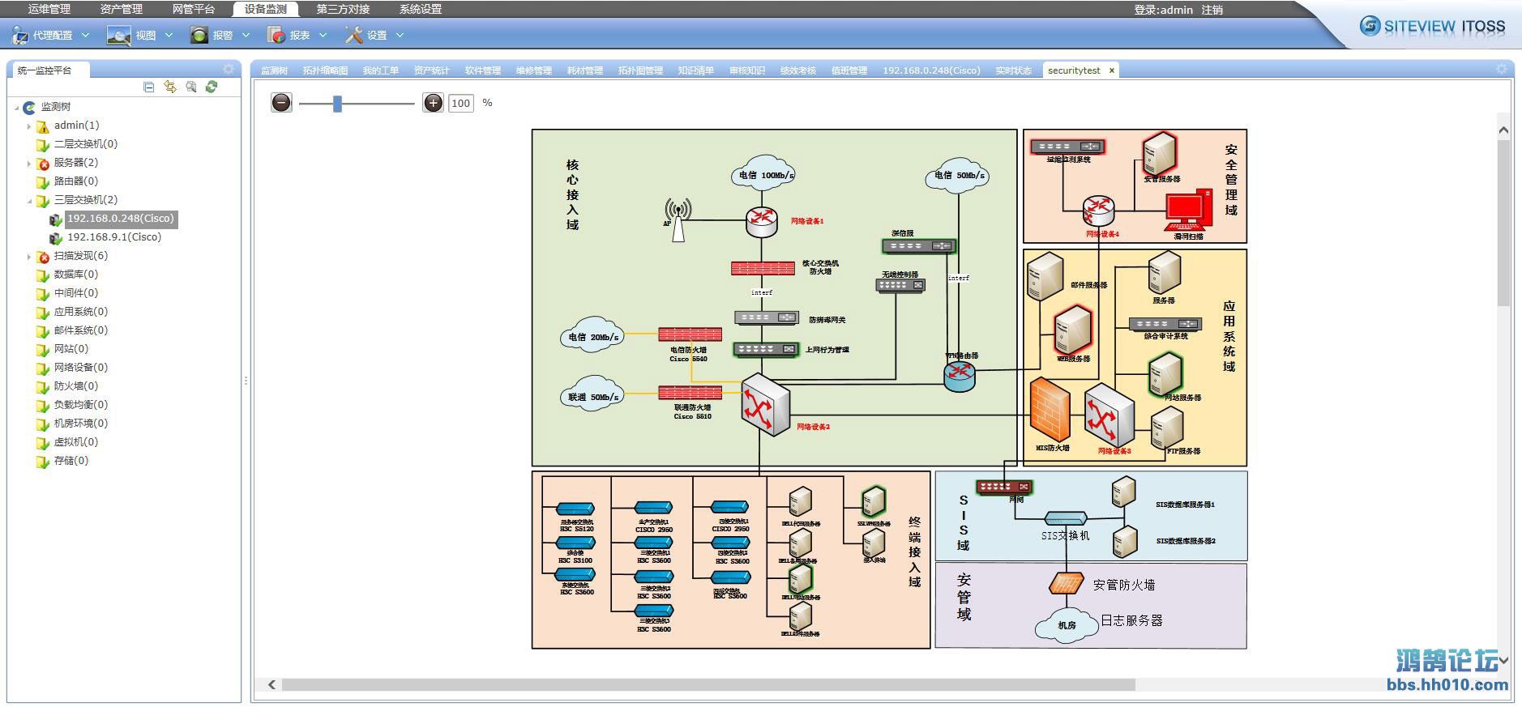
Task: Click the horizontal scrollbar left arrow
Action: pyautogui.click(x=272, y=685)
